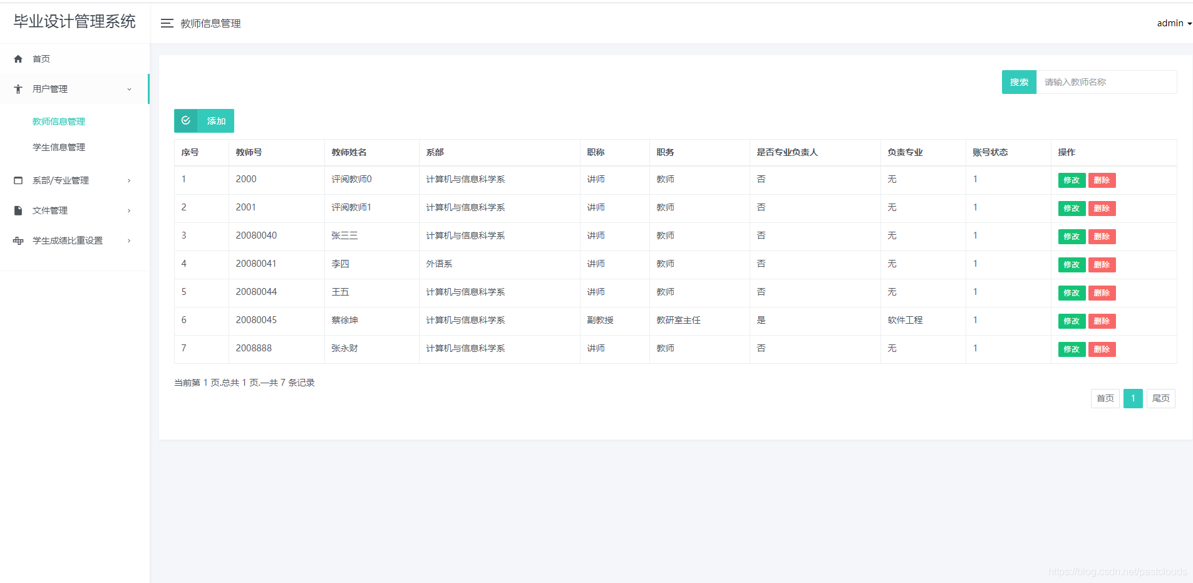Select 文件管理 menu item
Screen dimensions: 1193x583
(x=50, y=210)
